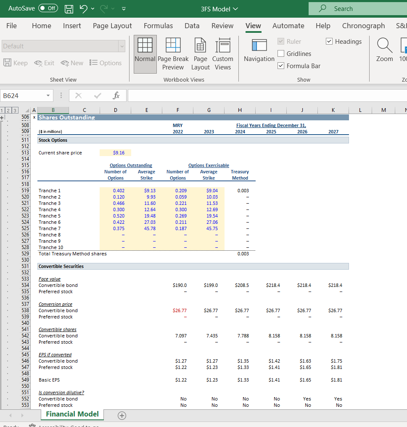This screenshot has width=407, height=427.
Task: Switch to Normal workbook view
Action: click(x=145, y=54)
